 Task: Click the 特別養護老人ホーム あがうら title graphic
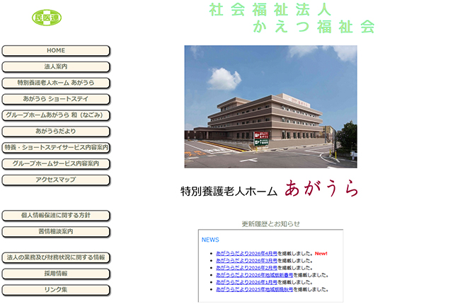pos(269,189)
